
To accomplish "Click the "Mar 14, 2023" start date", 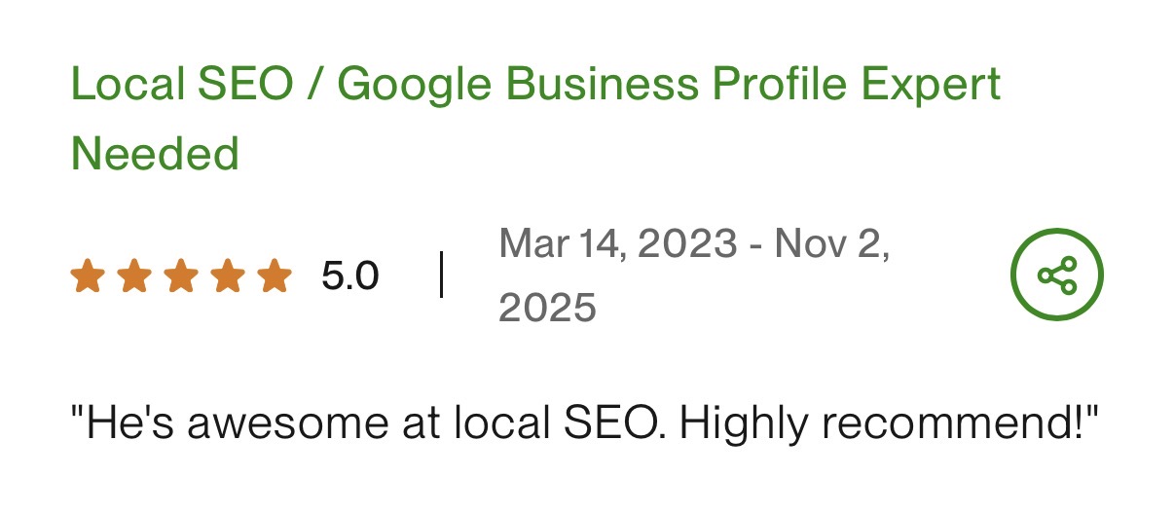I will tap(617, 243).
